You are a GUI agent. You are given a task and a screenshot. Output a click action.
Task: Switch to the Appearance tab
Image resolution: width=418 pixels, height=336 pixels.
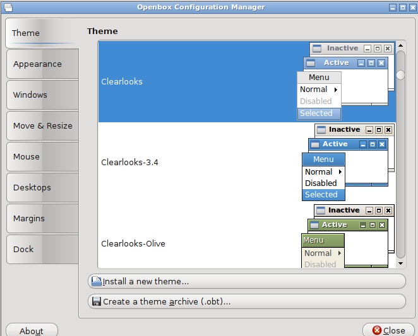[x=43, y=64]
